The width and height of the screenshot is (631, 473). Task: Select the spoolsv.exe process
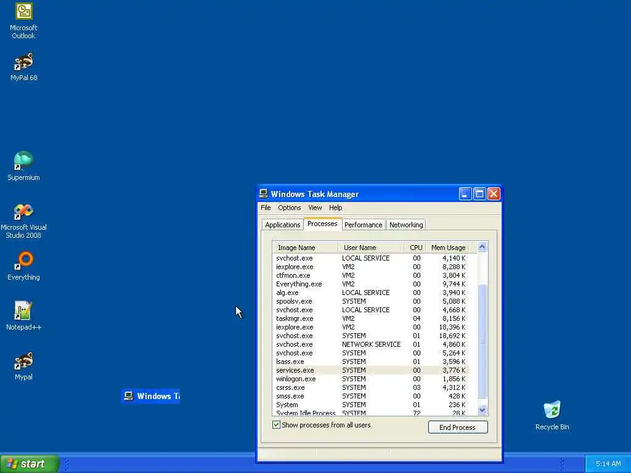pyautogui.click(x=370, y=301)
